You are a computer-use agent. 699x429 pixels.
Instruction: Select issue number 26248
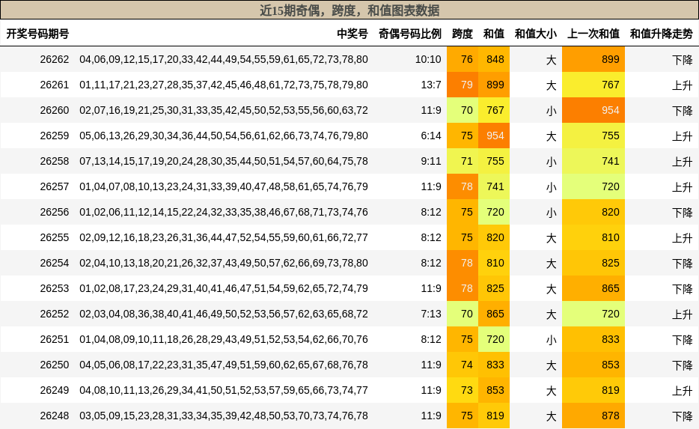click(x=55, y=416)
